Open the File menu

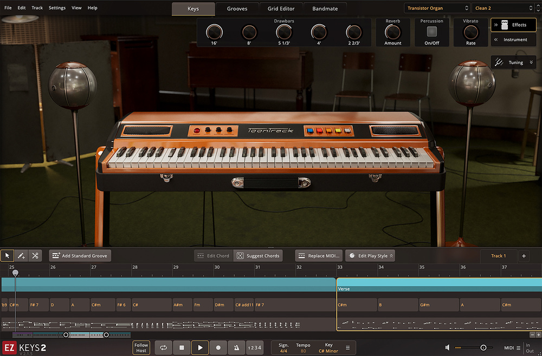click(x=8, y=8)
